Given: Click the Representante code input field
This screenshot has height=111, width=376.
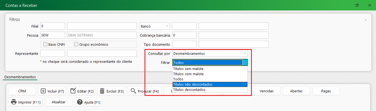Looking at the screenshot, I should coord(53,53).
